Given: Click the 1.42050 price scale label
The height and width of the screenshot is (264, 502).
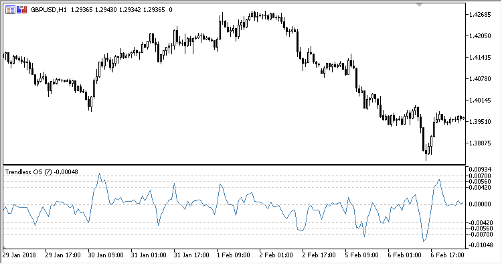Looking at the screenshot, I should [480, 36].
